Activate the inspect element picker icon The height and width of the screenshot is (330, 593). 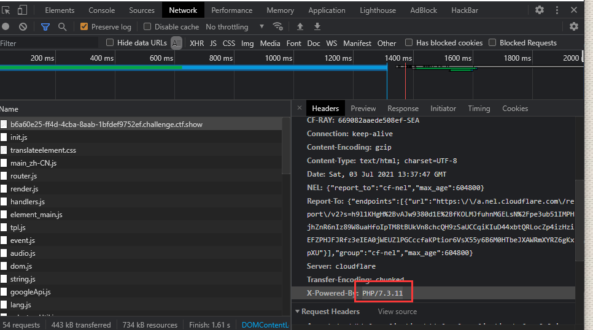(6, 10)
